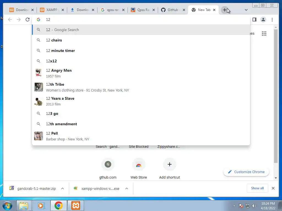Image resolution: width=282 pixels, height=211 pixels.
Task: Close the downloads shelf with the X
Action: tap(273, 188)
